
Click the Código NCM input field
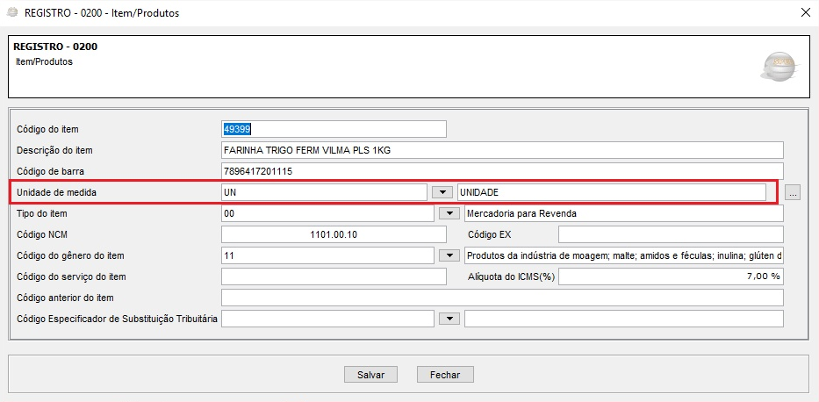pos(334,234)
